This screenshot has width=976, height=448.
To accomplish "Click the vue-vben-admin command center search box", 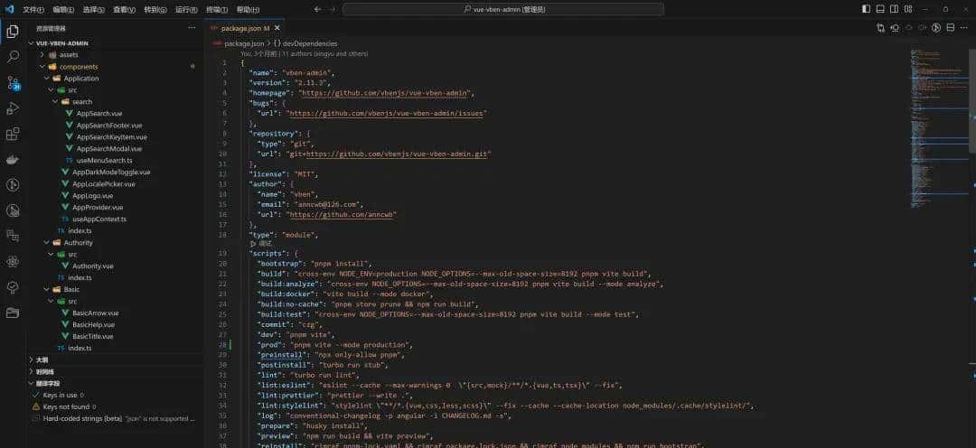I will pyautogui.click(x=503, y=9).
